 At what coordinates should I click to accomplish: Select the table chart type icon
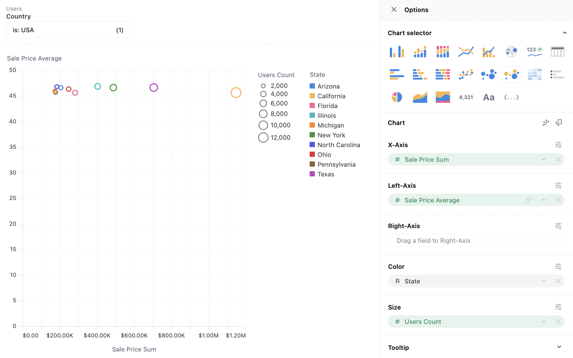point(557,51)
